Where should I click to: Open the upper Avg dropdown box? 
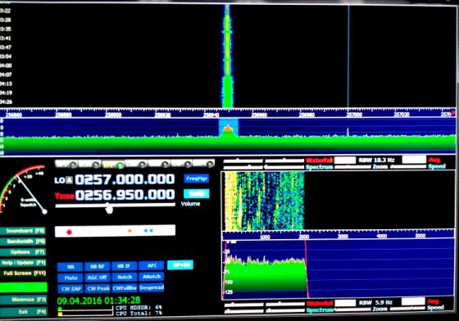point(414,160)
